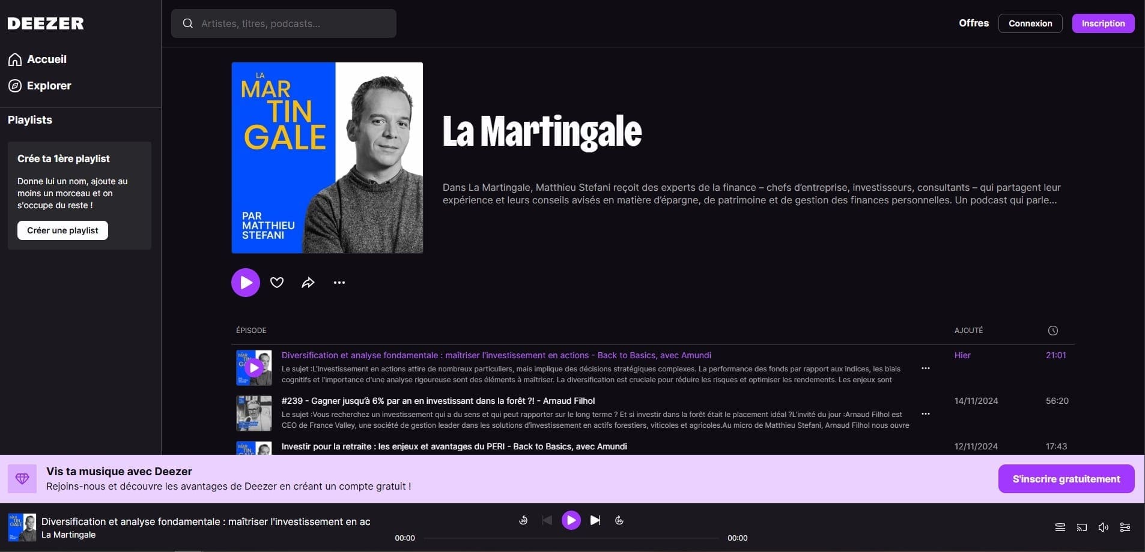This screenshot has height=552, width=1145.
Task: Click S'inscrire gratuitement button
Action: pyautogui.click(x=1066, y=479)
